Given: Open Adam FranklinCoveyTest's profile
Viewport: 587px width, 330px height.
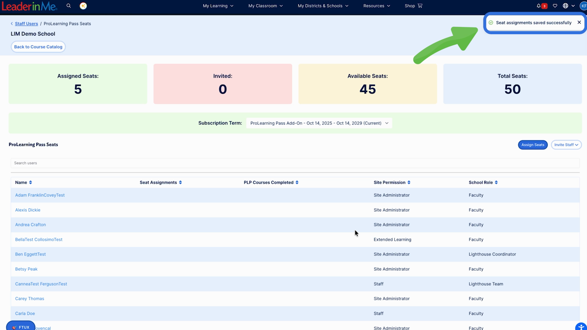Looking at the screenshot, I should click(40, 195).
